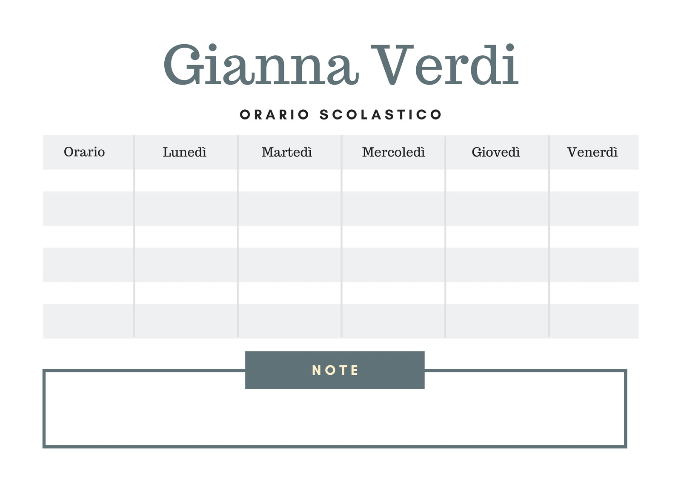Click first empty cell under Venerdì

pyautogui.click(x=594, y=180)
